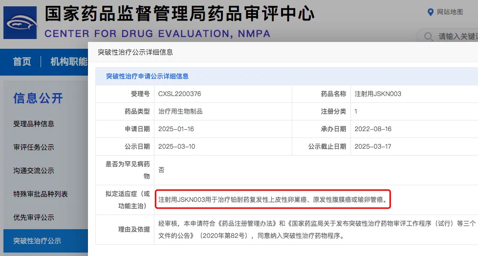Click the 公示日期 field label
This screenshot has width=478, height=256.
point(137,147)
